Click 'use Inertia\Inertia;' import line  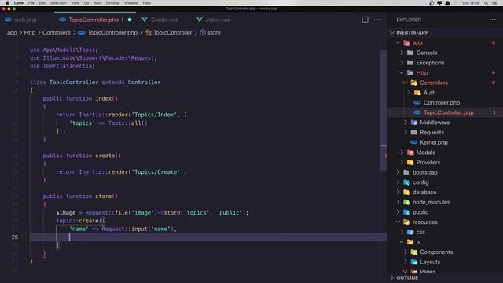tap(62, 66)
